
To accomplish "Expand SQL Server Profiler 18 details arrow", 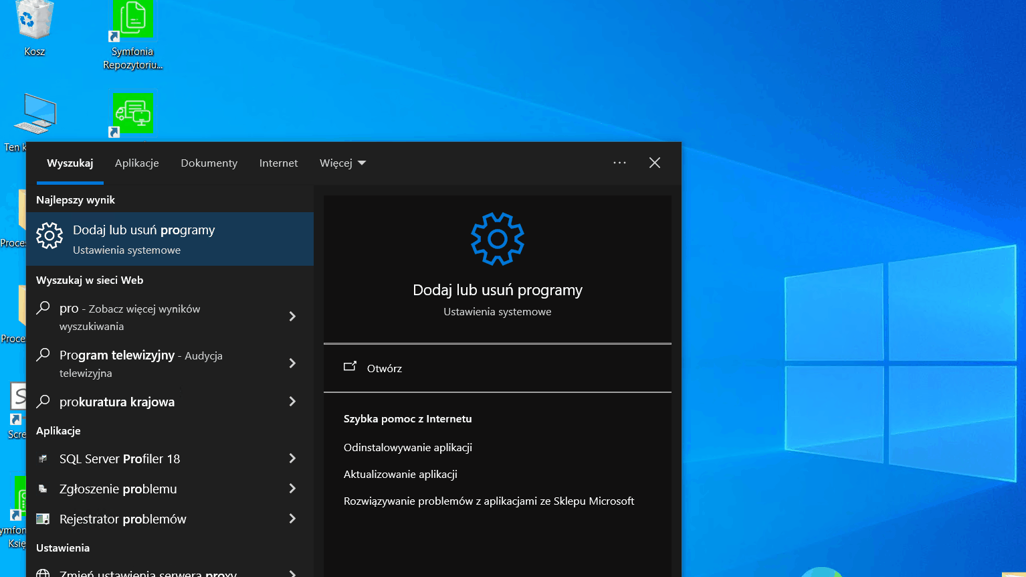I will (x=292, y=458).
